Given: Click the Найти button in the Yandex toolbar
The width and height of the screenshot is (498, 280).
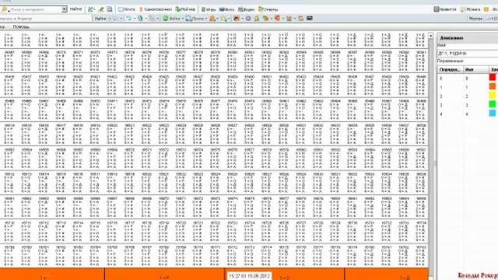Looking at the screenshot, I should click(100, 19).
